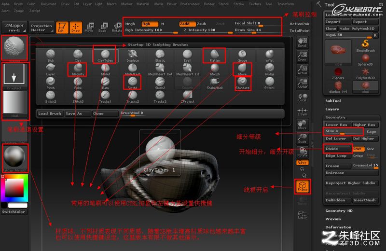Pick the ClayTubes brush
This screenshot has width=386, height=251.
tap(105, 56)
